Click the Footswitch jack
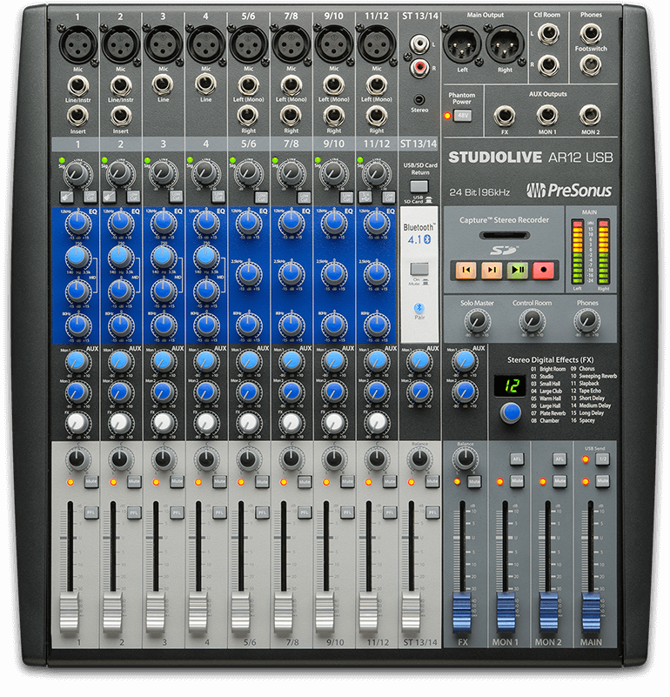Screen dimensions: 670x697 (591, 65)
